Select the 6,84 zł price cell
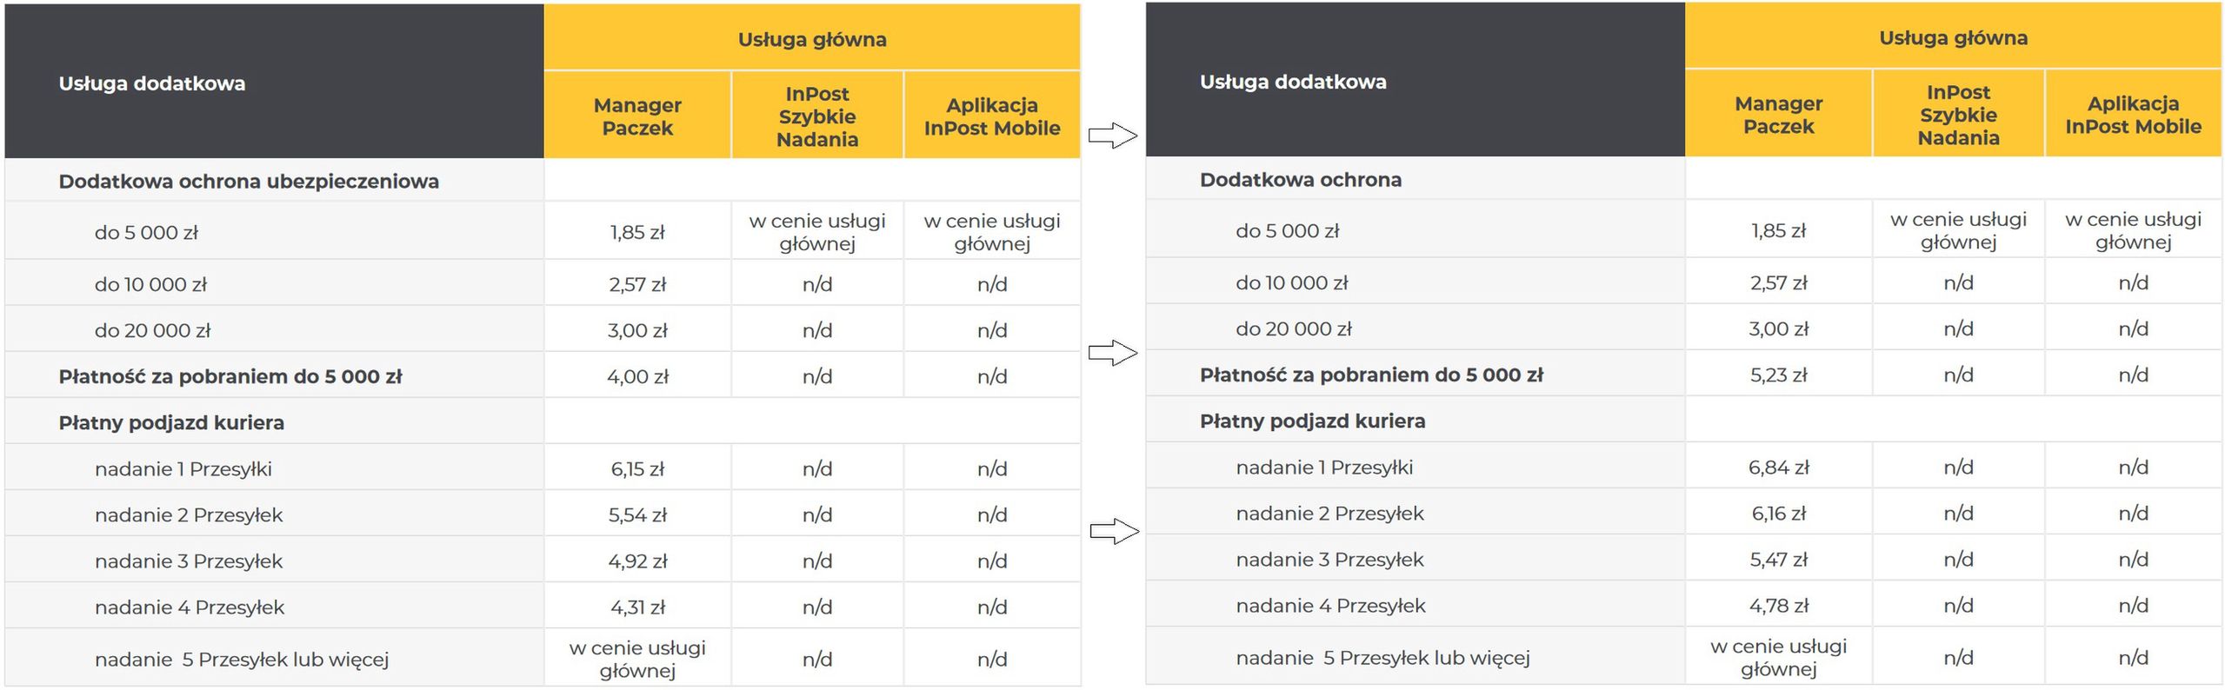 1778,467
